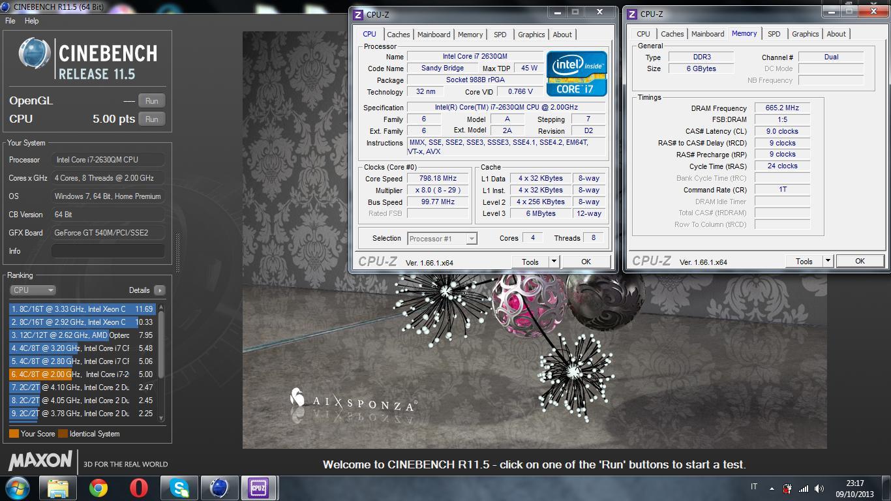
Task: Click the processor name Intel Core i7 2630QM
Action: click(x=475, y=57)
